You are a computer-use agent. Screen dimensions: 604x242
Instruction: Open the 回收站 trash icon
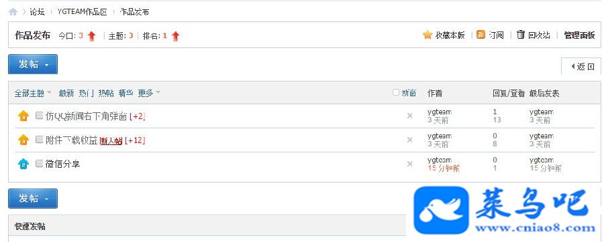[x=520, y=35]
